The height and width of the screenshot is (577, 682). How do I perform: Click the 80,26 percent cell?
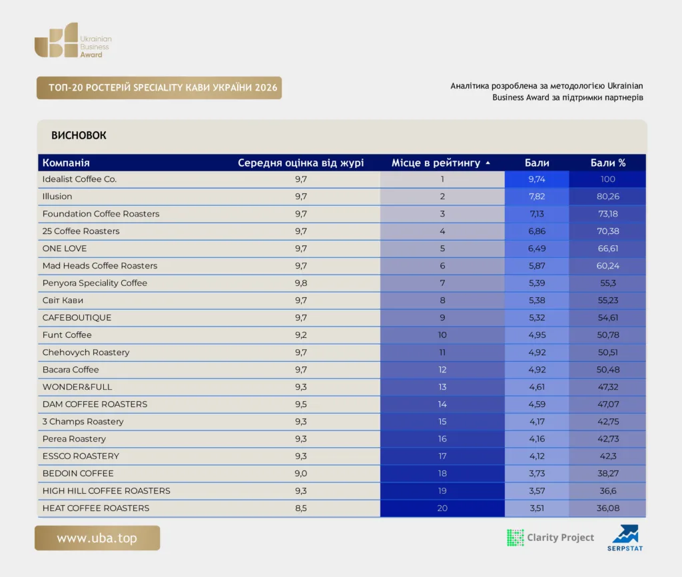607,197
